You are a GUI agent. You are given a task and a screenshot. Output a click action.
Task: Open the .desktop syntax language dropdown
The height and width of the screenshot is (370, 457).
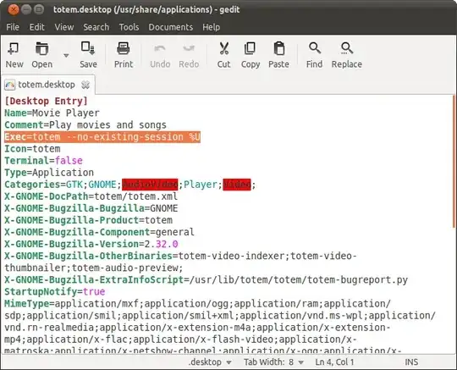coord(210,362)
